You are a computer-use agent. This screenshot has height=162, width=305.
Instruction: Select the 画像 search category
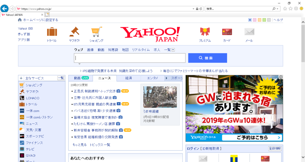(90, 50)
